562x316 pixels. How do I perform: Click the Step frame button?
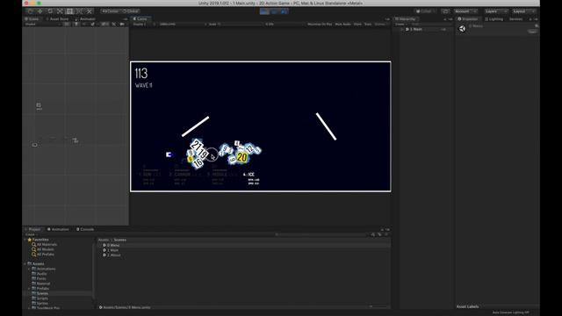click(284, 11)
